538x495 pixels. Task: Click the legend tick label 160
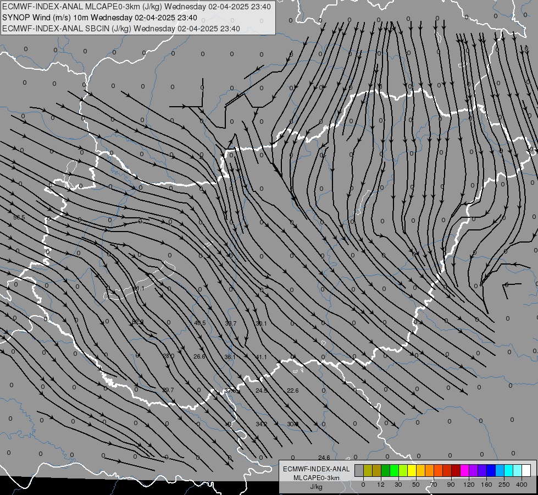click(486, 485)
